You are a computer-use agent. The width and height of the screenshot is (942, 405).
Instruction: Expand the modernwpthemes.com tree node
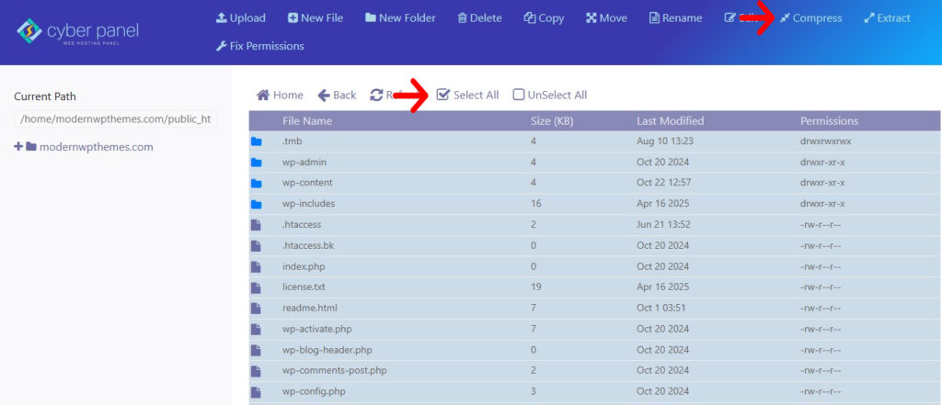(x=18, y=146)
